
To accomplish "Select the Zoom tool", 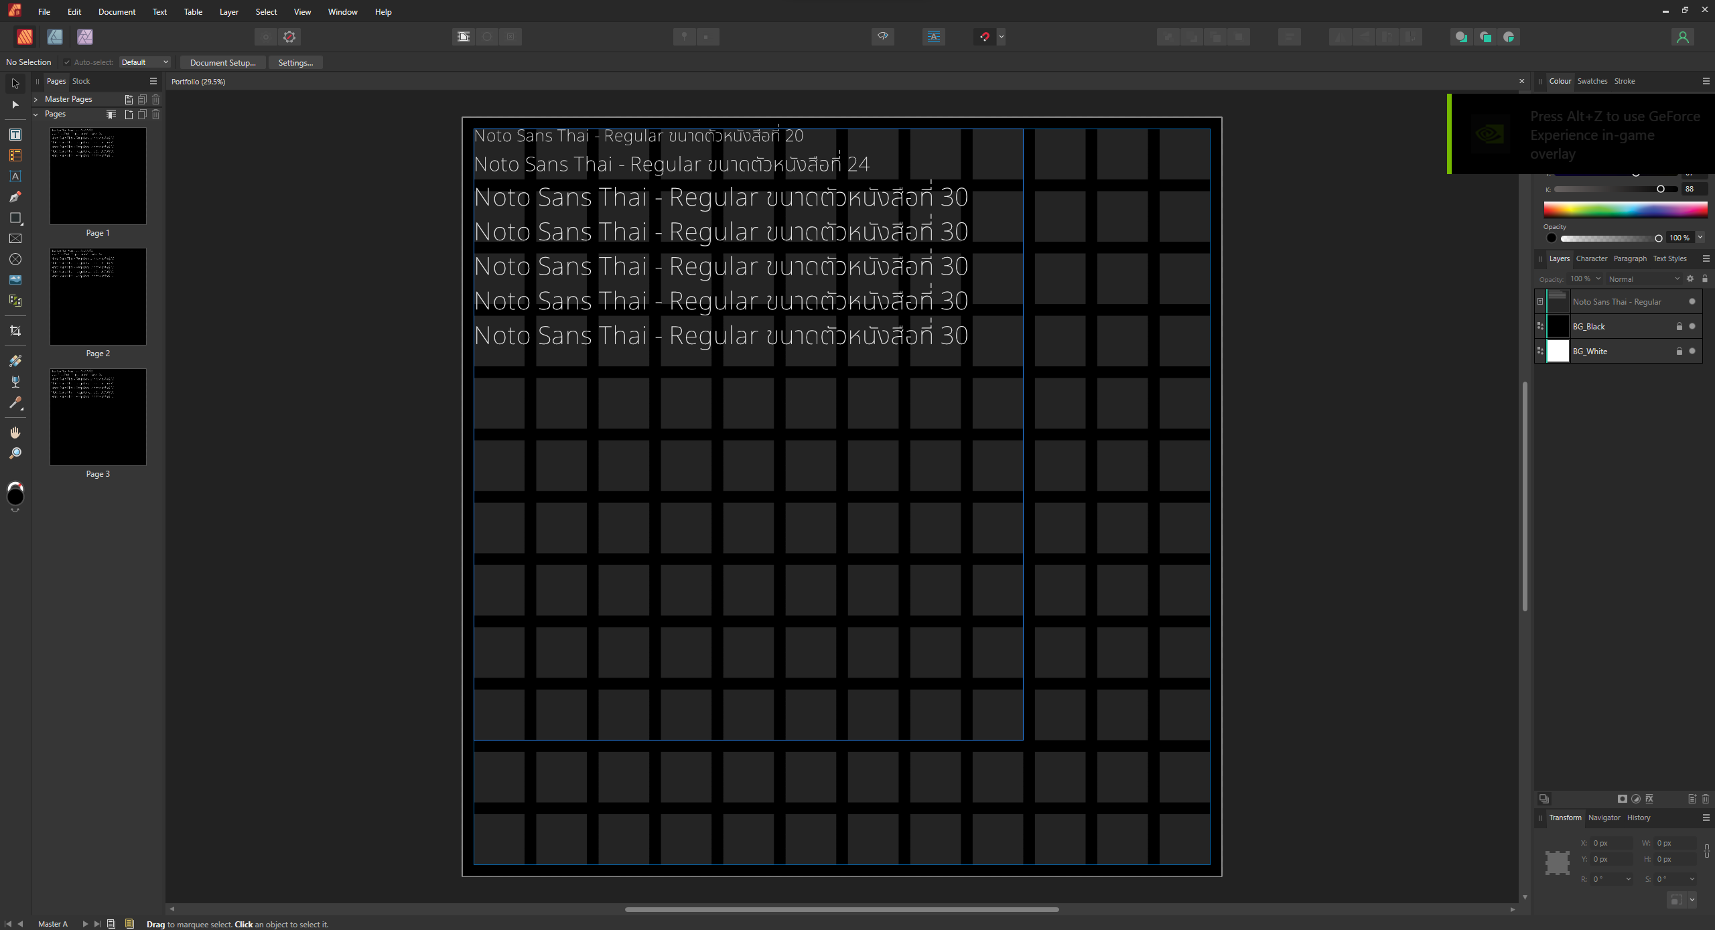I will [x=15, y=453].
